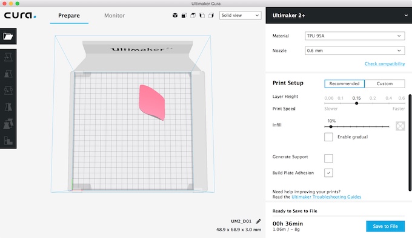Screen dimensions: 412x238
Task: Click the 0.6 layer height tick label
Action: 402,98
